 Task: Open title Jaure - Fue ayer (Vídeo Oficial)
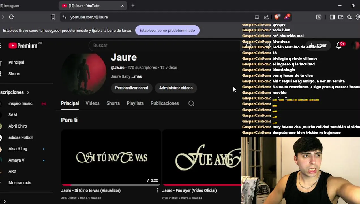coord(189,190)
